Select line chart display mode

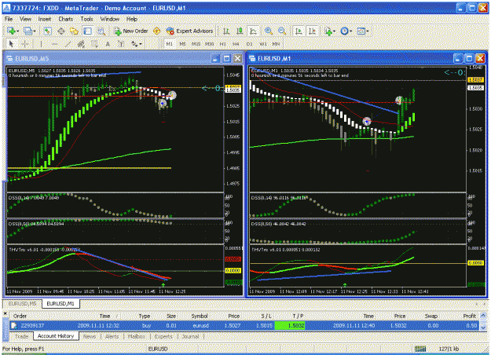coord(253,31)
